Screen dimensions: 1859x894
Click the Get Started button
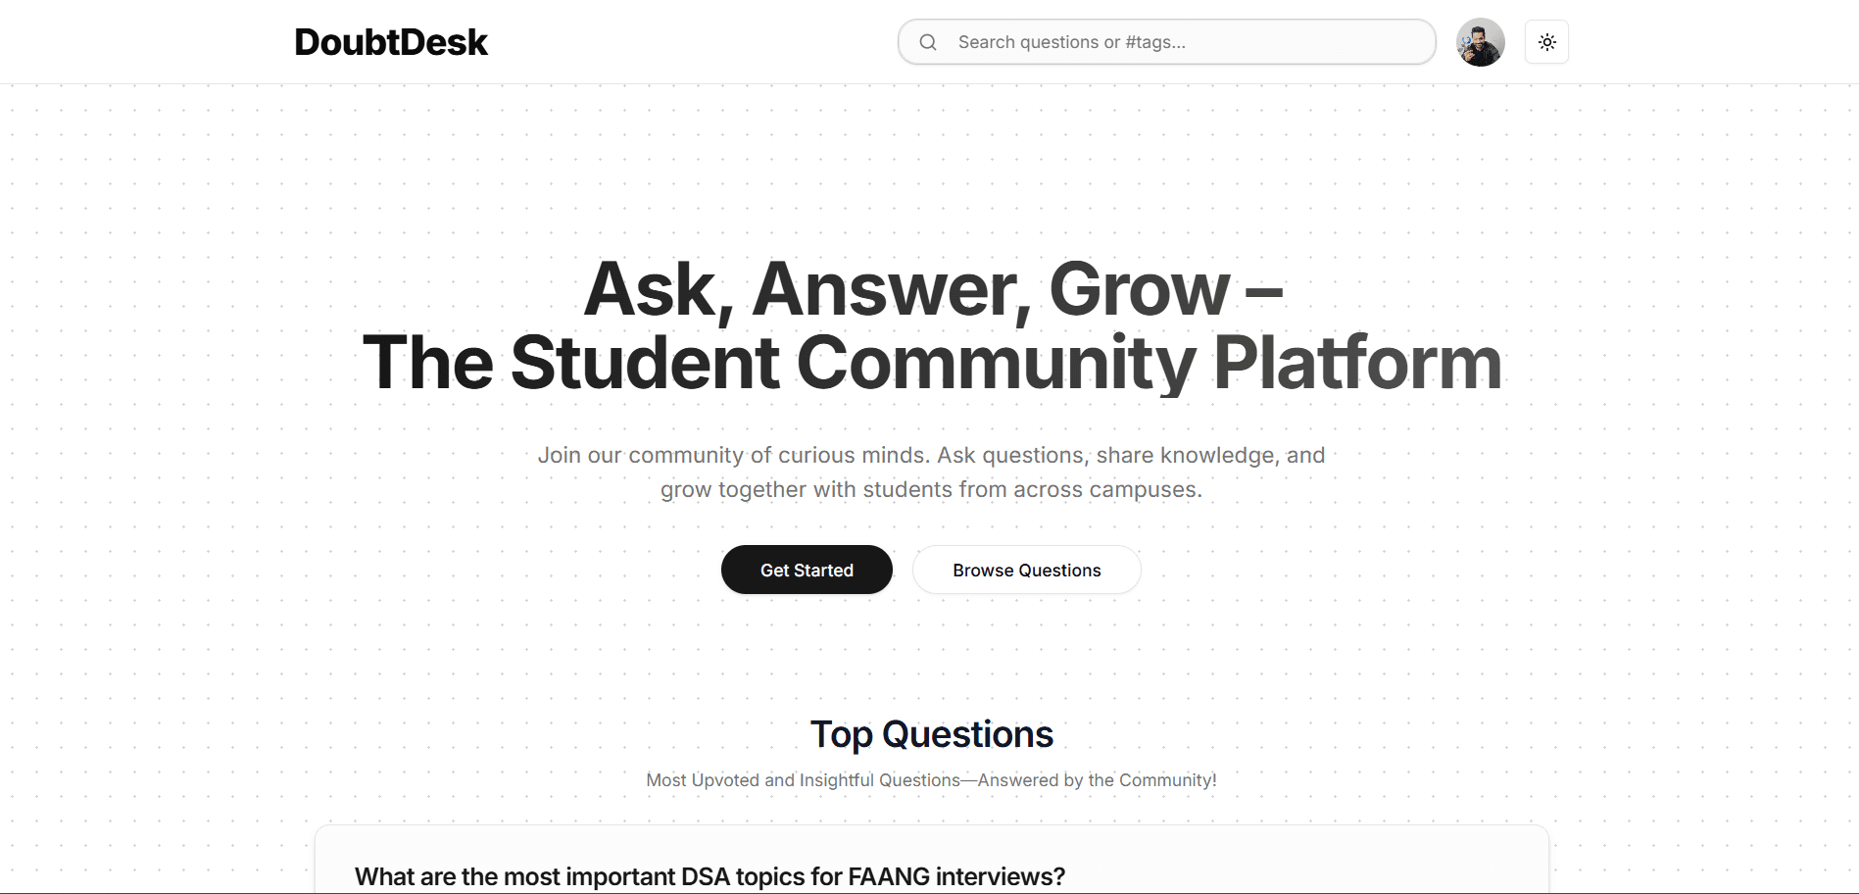click(x=807, y=570)
